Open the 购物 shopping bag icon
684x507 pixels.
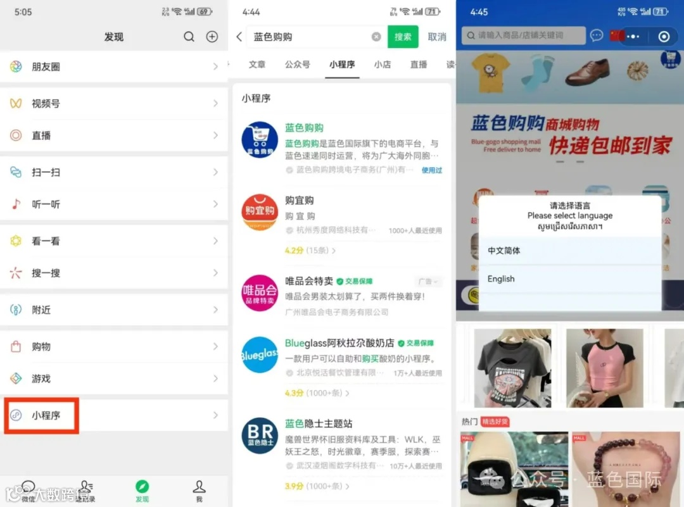(x=16, y=347)
